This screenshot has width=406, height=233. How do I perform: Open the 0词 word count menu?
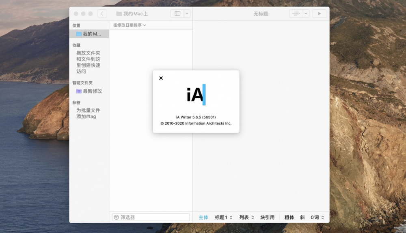(317, 217)
